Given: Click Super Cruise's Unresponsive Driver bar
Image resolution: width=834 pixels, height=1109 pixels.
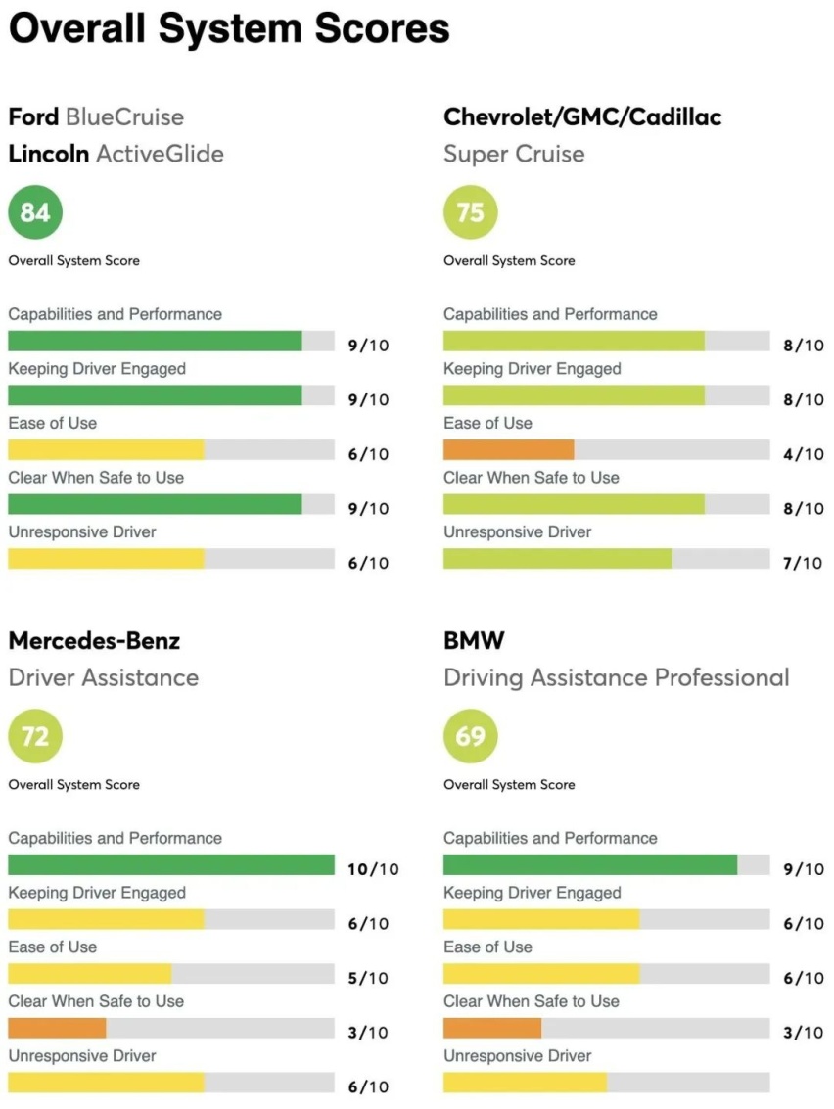Looking at the screenshot, I should 606,559.
